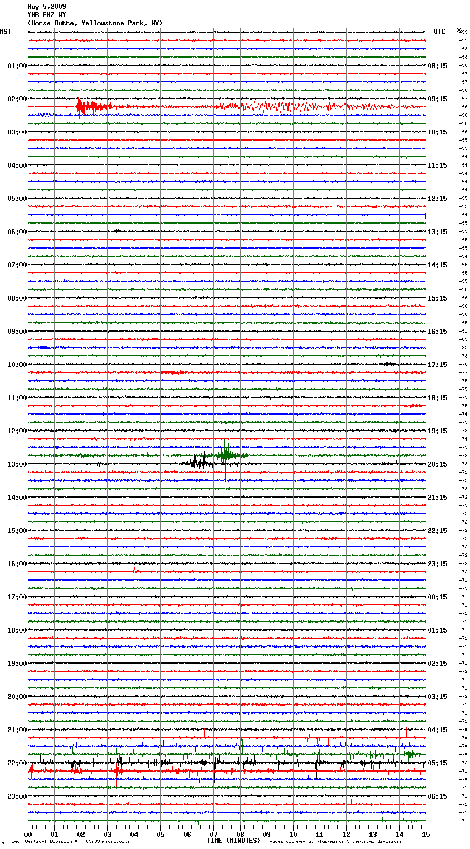
Task: Click the 15:15 UTC time label
Action: coord(437,298)
